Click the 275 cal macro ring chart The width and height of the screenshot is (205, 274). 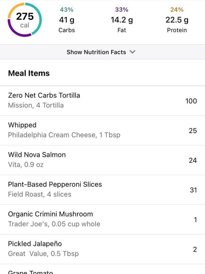tap(25, 20)
